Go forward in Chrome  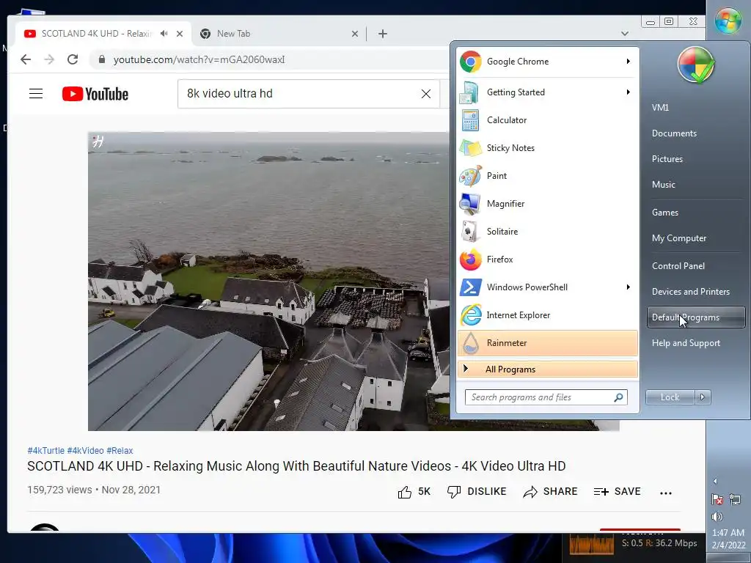(49, 59)
